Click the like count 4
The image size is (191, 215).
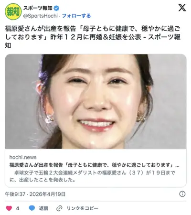pyautogui.click(x=18, y=208)
